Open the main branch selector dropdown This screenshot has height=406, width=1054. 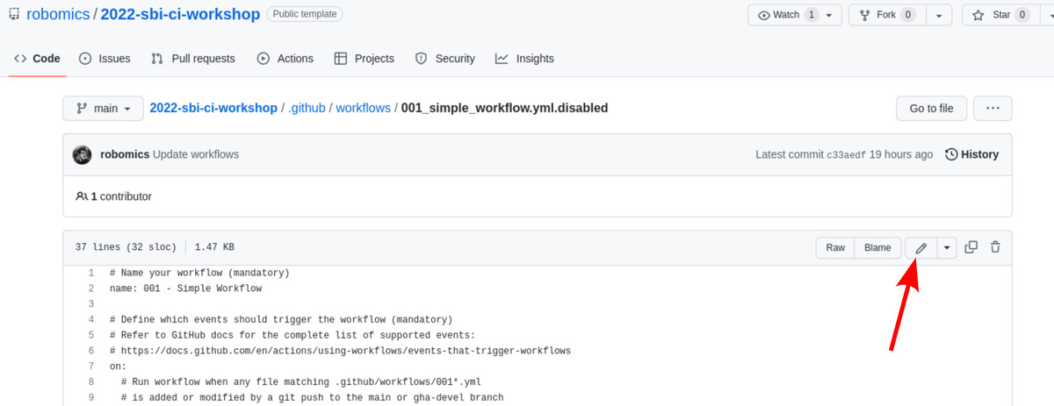pos(103,109)
